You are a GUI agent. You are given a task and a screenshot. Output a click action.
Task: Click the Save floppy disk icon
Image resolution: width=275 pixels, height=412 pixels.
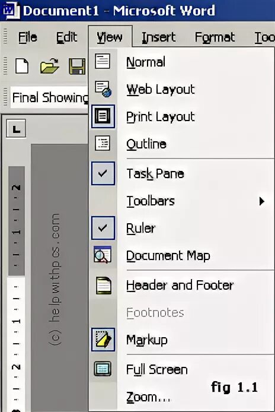(x=77, y=66)
